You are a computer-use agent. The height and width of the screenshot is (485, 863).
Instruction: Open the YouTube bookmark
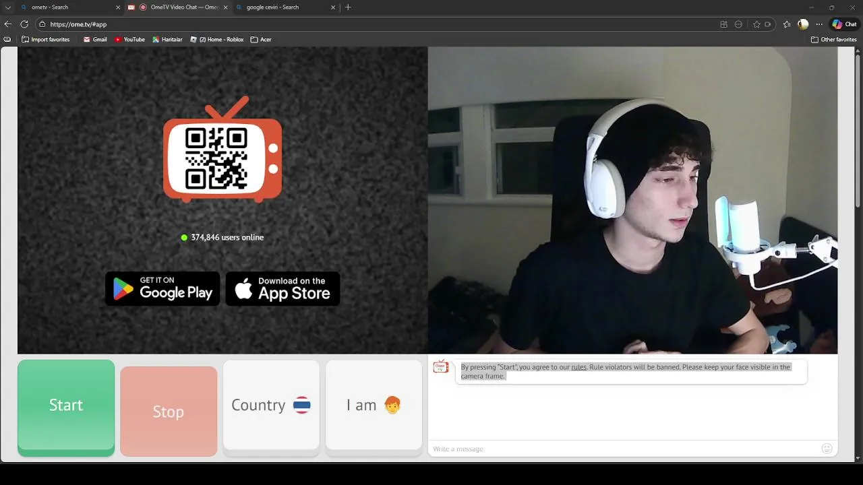[129, 40]
